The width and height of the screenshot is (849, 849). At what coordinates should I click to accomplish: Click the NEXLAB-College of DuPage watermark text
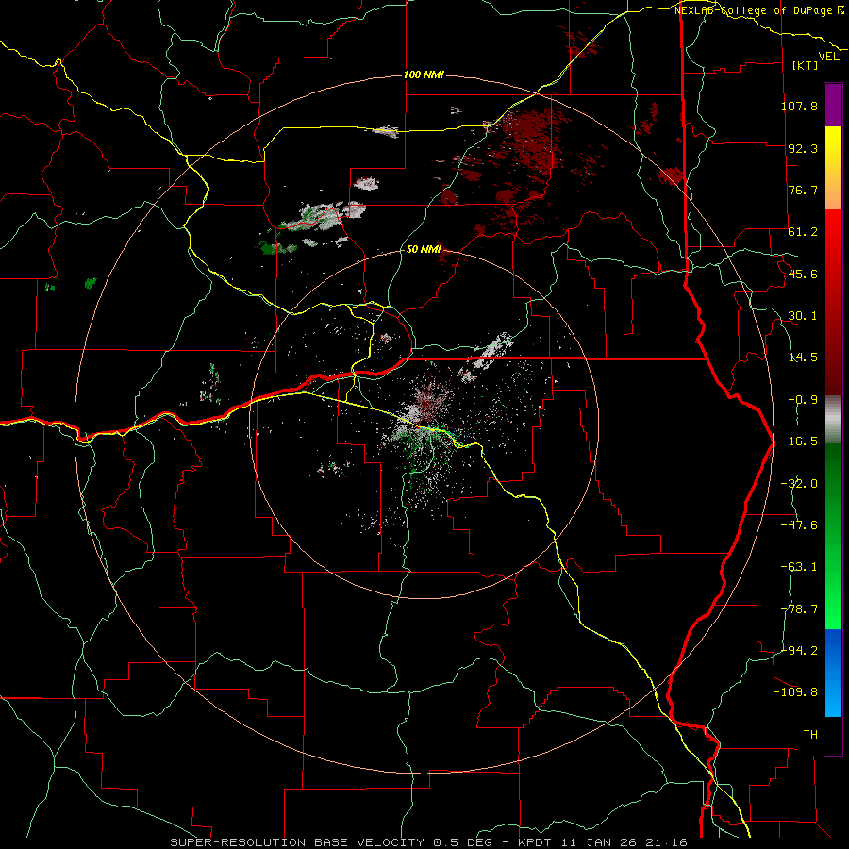758,10
